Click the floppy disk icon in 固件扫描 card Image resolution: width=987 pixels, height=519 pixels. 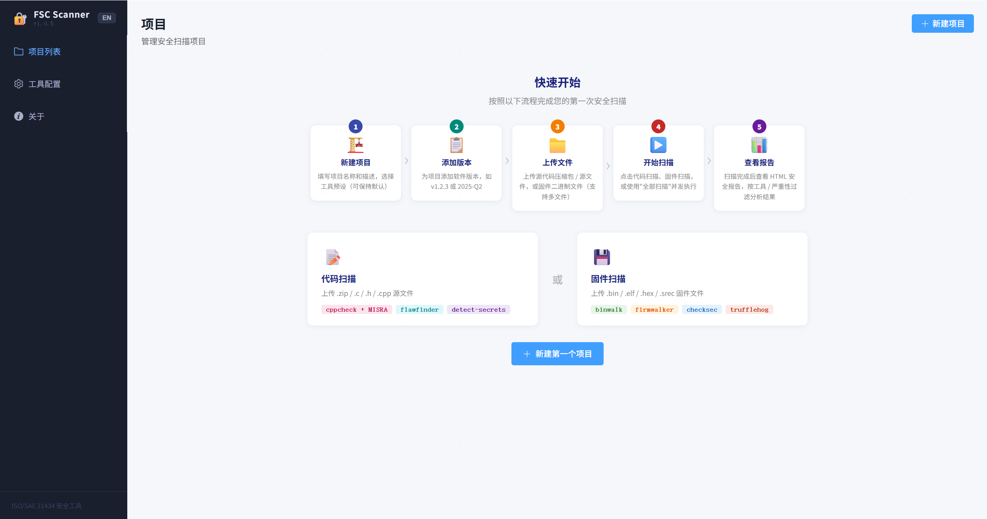[602, 257]
